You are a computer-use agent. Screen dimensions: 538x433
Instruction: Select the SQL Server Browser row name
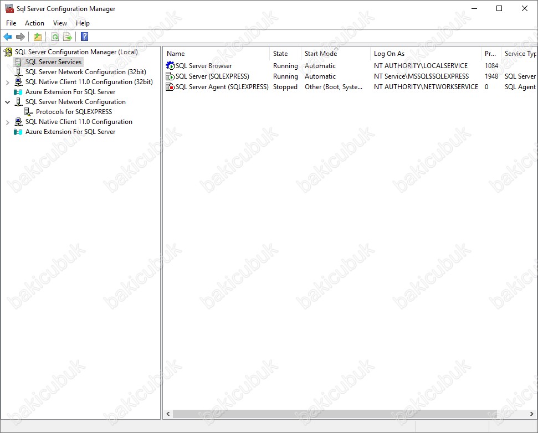click(204, 65)
